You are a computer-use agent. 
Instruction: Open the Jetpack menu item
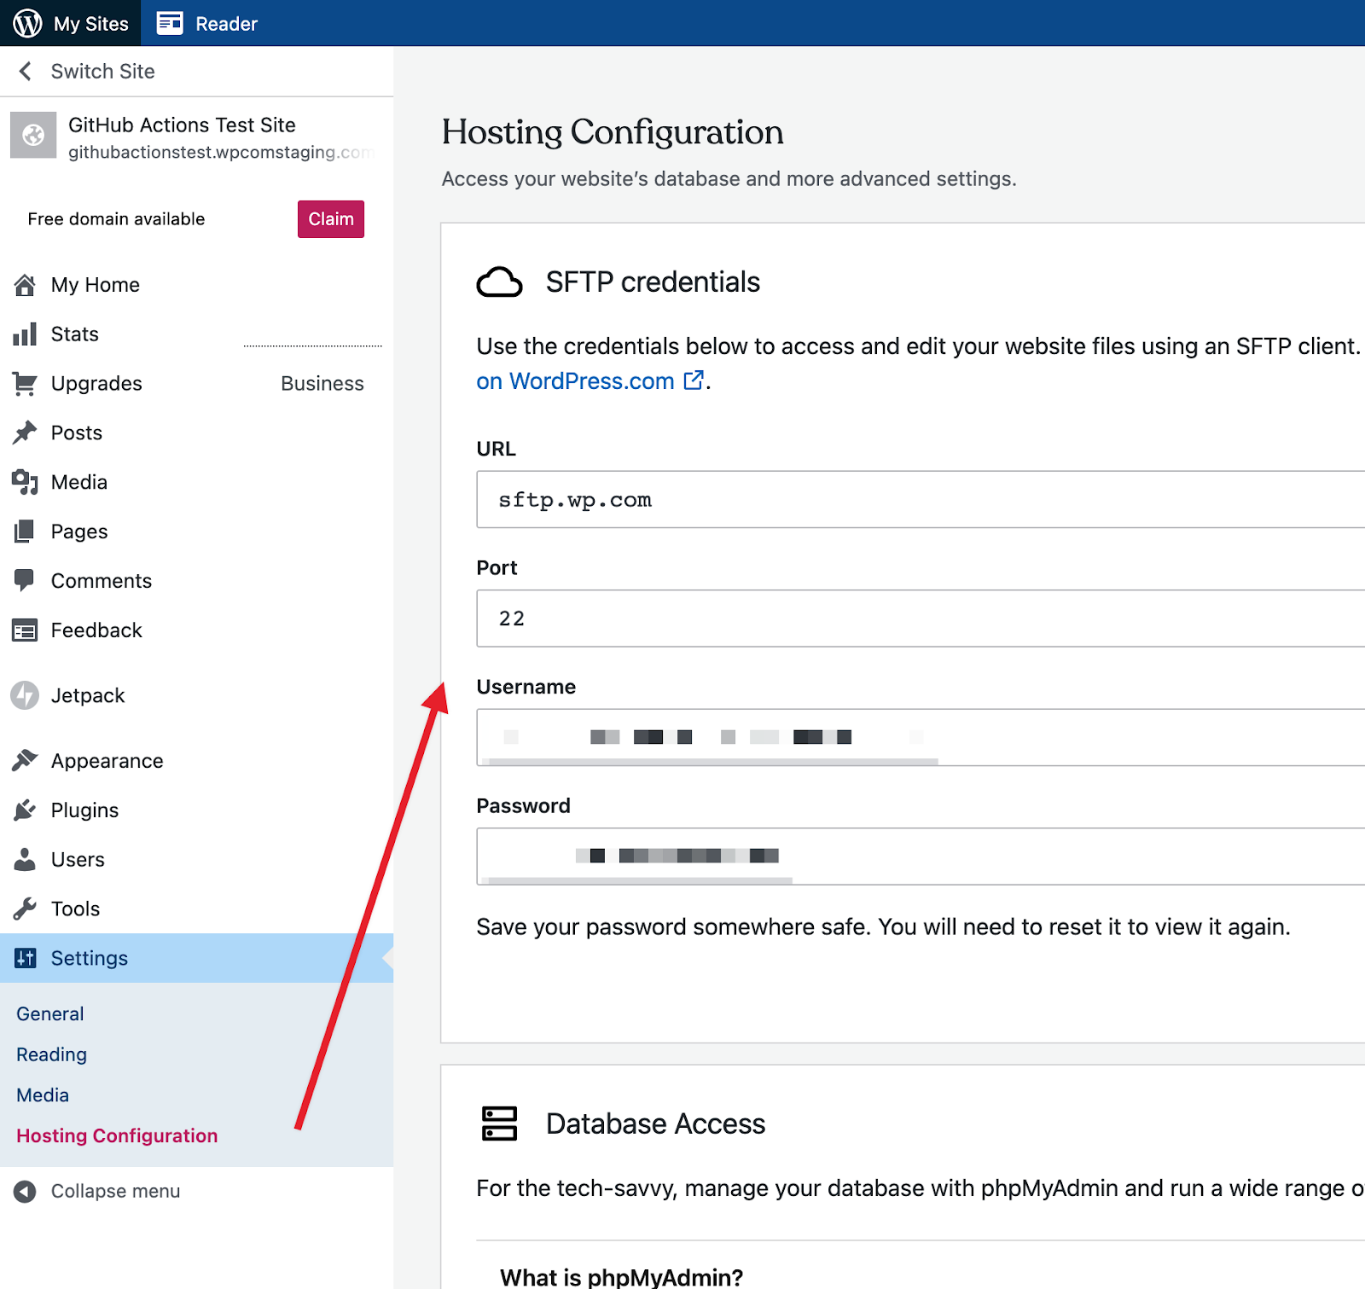tap(196, 695)
